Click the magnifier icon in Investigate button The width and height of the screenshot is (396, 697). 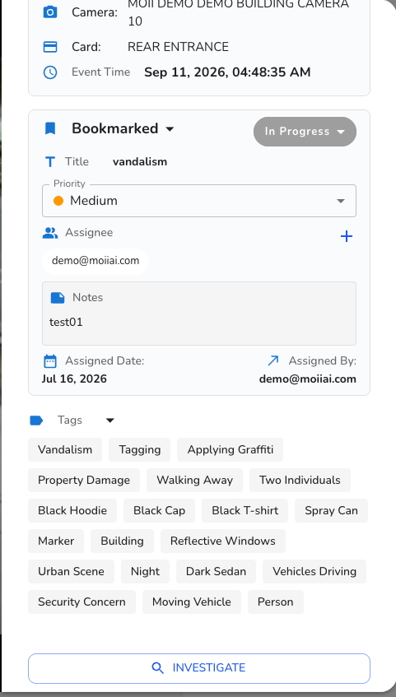tap(157, 667)
